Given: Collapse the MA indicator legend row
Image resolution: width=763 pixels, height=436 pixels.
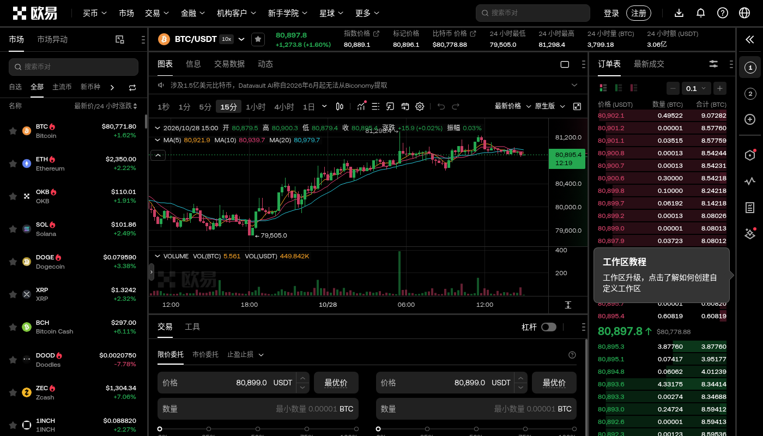Looking at the screenshot, I should tap(158, 140).
